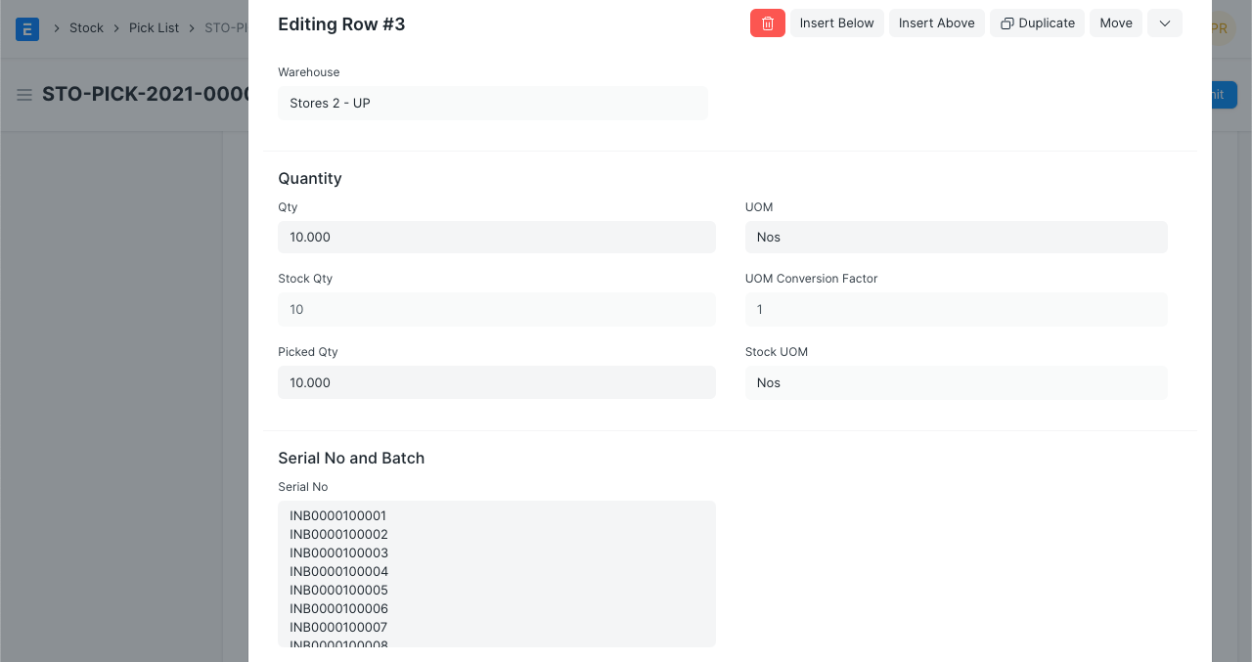Click the Insert Below button

coord(836,23)
